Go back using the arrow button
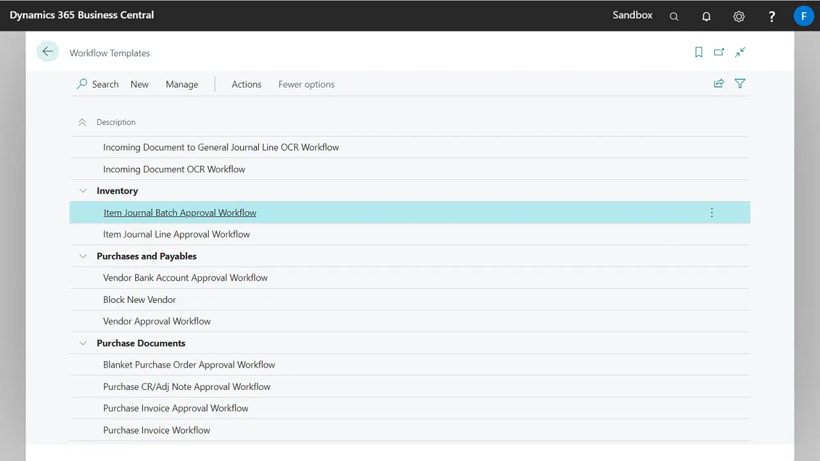This screenshot has width=820, height=461. tap(47, 52)
